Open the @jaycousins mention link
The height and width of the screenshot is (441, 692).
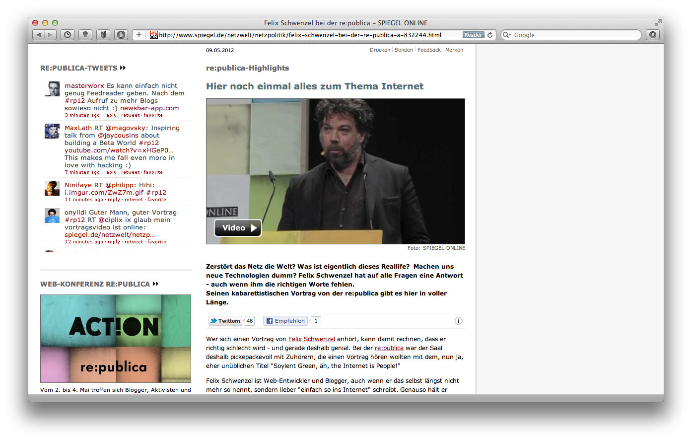(118, 135)
